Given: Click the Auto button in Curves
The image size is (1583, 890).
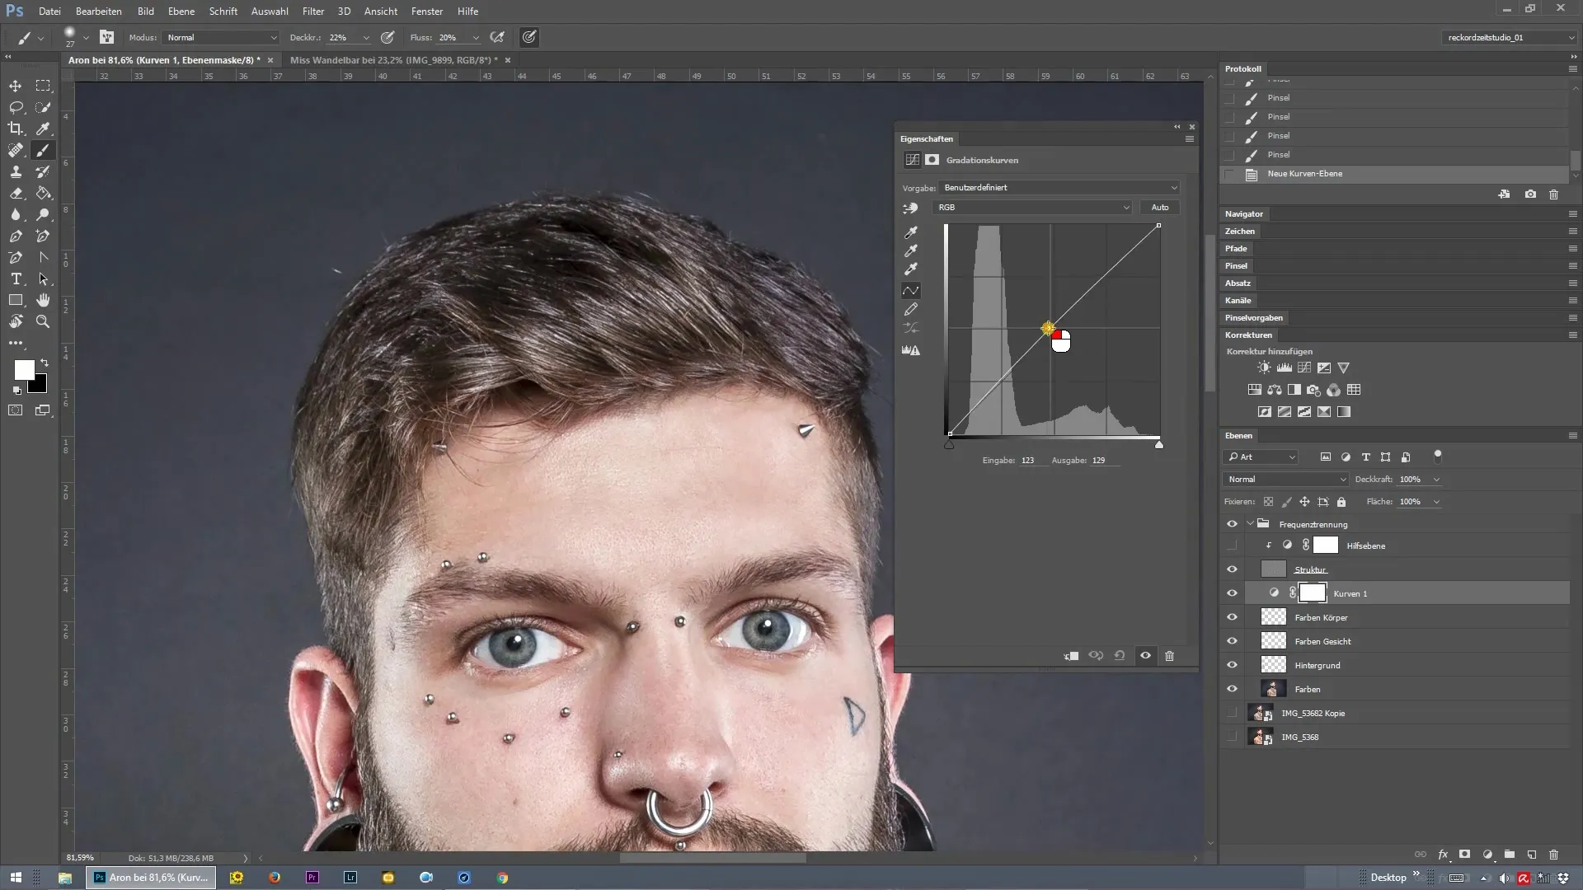Looking at the screenshot, I should click(x=1160, y=208).
